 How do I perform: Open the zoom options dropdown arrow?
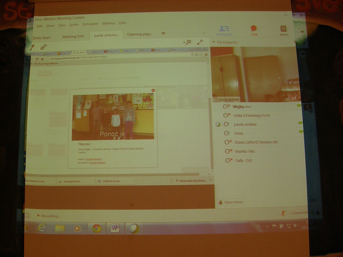pyautogui.click(x=184, y=42)
